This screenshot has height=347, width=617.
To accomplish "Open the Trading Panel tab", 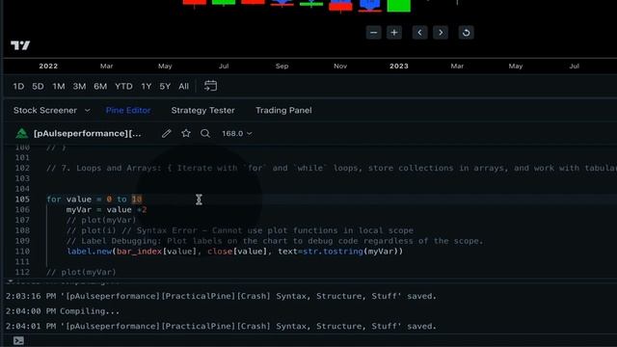I will pyautogui.click(x=283, y=111).
